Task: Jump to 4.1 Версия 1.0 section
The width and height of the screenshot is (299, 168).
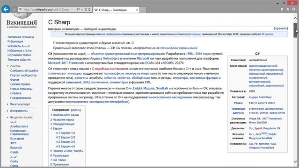Action: [66, 133]
